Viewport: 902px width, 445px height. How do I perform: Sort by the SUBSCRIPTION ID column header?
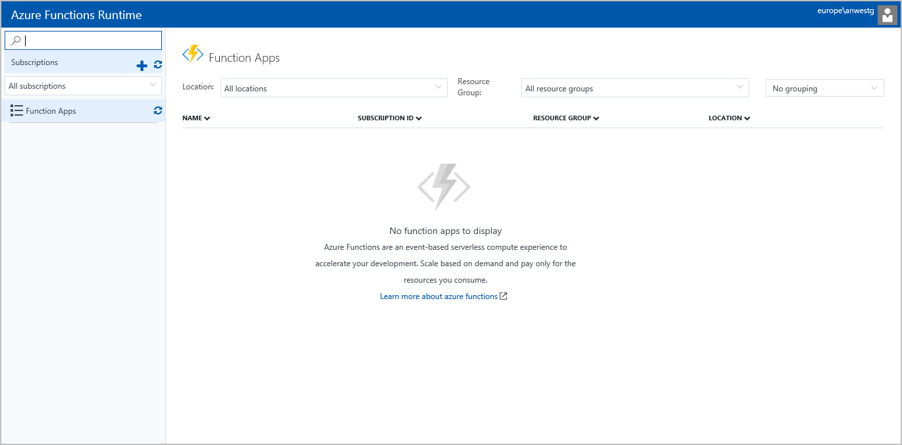pyautogui.click(x=390, y=118)
